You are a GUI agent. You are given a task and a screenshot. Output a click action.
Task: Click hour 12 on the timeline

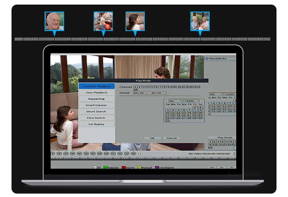[x=145, y=158]
